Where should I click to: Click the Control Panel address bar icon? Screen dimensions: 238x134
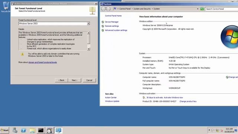pyautogui.click(x=115, y=9)
